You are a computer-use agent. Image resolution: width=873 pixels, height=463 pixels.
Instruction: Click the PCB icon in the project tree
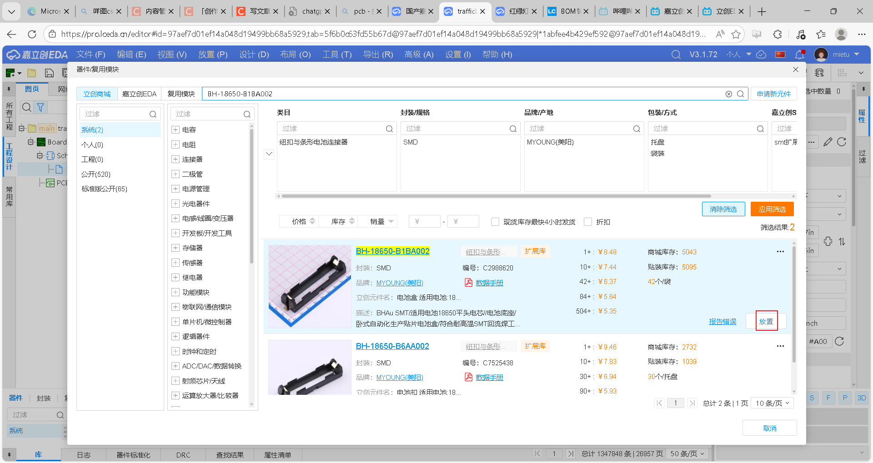coord(50,183)
